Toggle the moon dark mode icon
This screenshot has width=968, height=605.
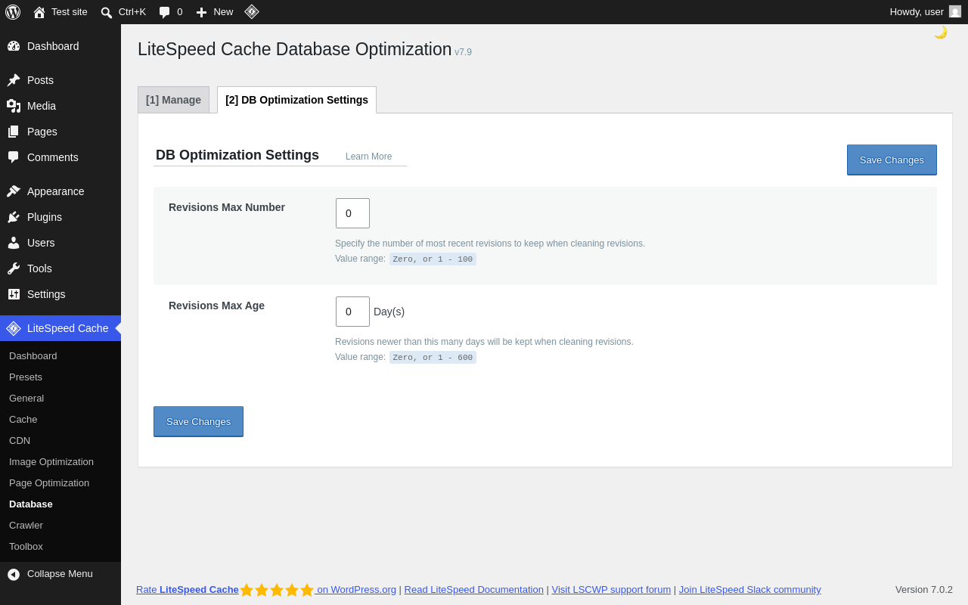[941, 33]
